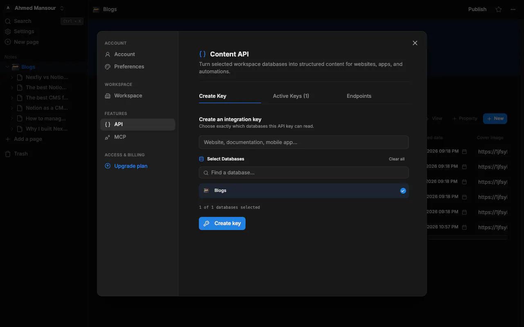Open the "The best Notio..." page in sidebar
524x327 pixels.
(46, 88)
